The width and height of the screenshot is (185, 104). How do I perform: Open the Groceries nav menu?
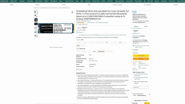click(23, 1)
